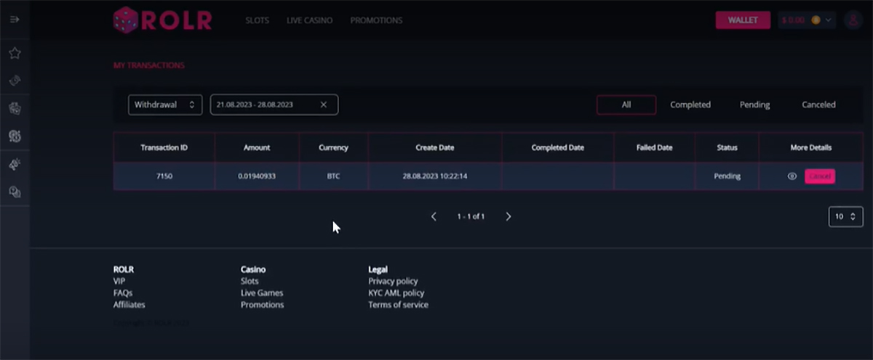This screenshot has height=360, width=873.
Task: Click the party popper promotions sidebar icon
Action: tap(15, 165)
